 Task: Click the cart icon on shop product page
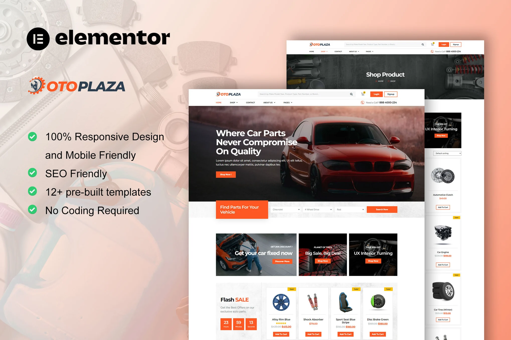tap(433, 45)
